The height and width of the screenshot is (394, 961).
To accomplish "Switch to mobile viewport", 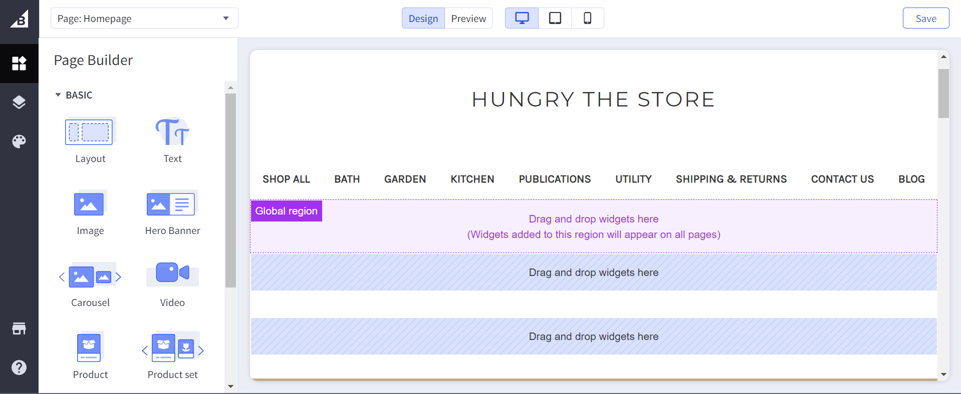I will [587, 18].
